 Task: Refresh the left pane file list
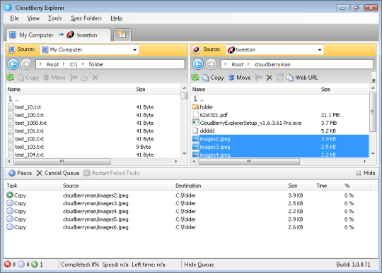(x=10, y=78)
